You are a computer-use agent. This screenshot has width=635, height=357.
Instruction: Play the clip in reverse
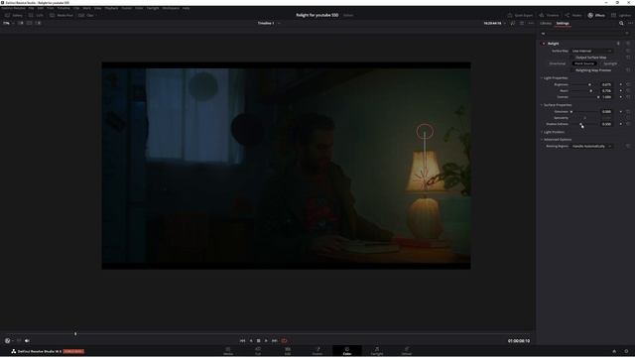click(251, 341)
